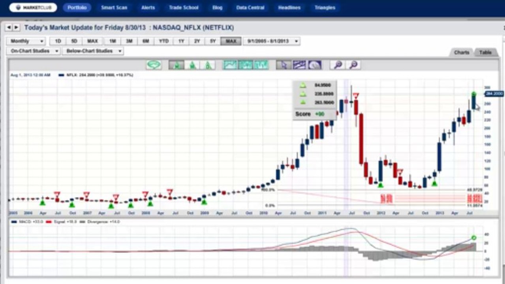Click the red triangle marker in mid-2012

pyautogui.click(x=400, y=172)
